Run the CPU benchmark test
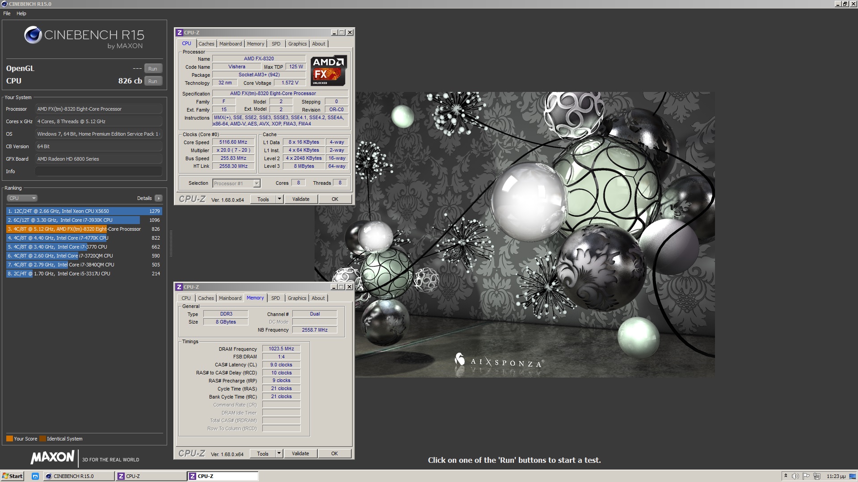 tap(153, 81)
